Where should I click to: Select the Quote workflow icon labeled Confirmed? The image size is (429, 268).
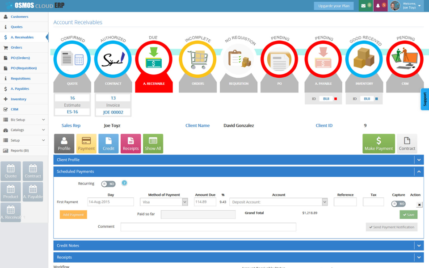coord(72,59)
